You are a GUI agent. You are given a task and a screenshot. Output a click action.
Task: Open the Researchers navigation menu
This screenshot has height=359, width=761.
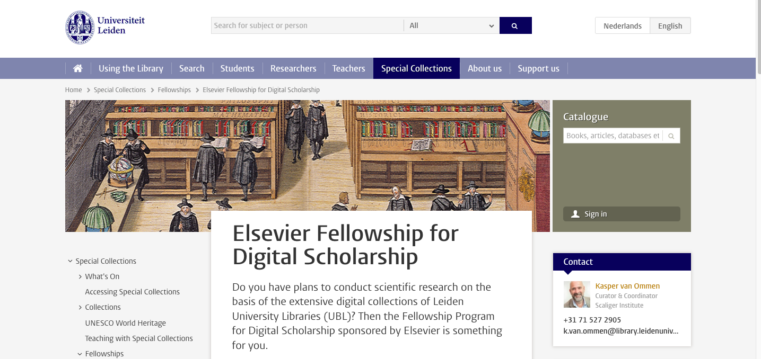click(293, 68)
